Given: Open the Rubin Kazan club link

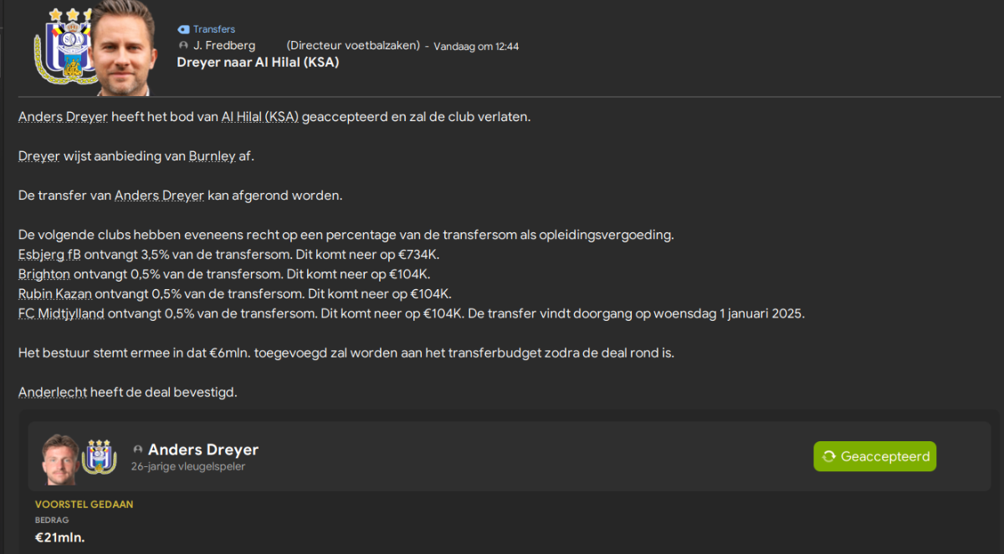Looking at the screenshot, I should [54, 294].
